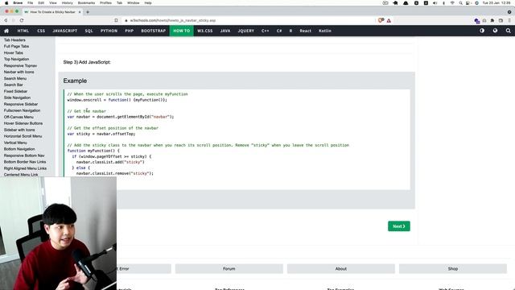Select the JAVASCRIPT tutorial tab
Image resolution: width=515 pixels, height=290 pixels.
[x=64, y=31]
